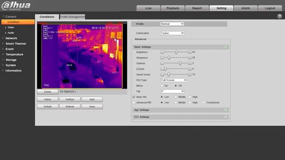Switch to the Setting tab
Viewport: 285px width, 160px height.
[x=221, y=8]
